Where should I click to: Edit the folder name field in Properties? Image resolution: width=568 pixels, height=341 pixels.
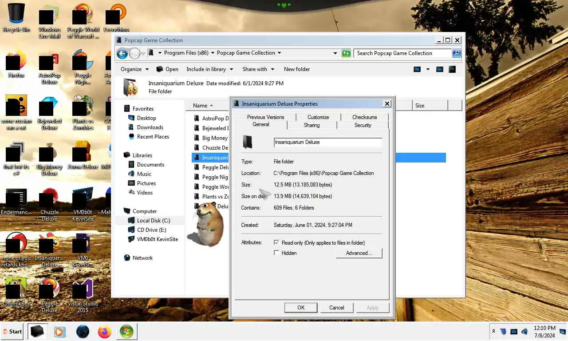pyautogui.click(x=328, y=142)
